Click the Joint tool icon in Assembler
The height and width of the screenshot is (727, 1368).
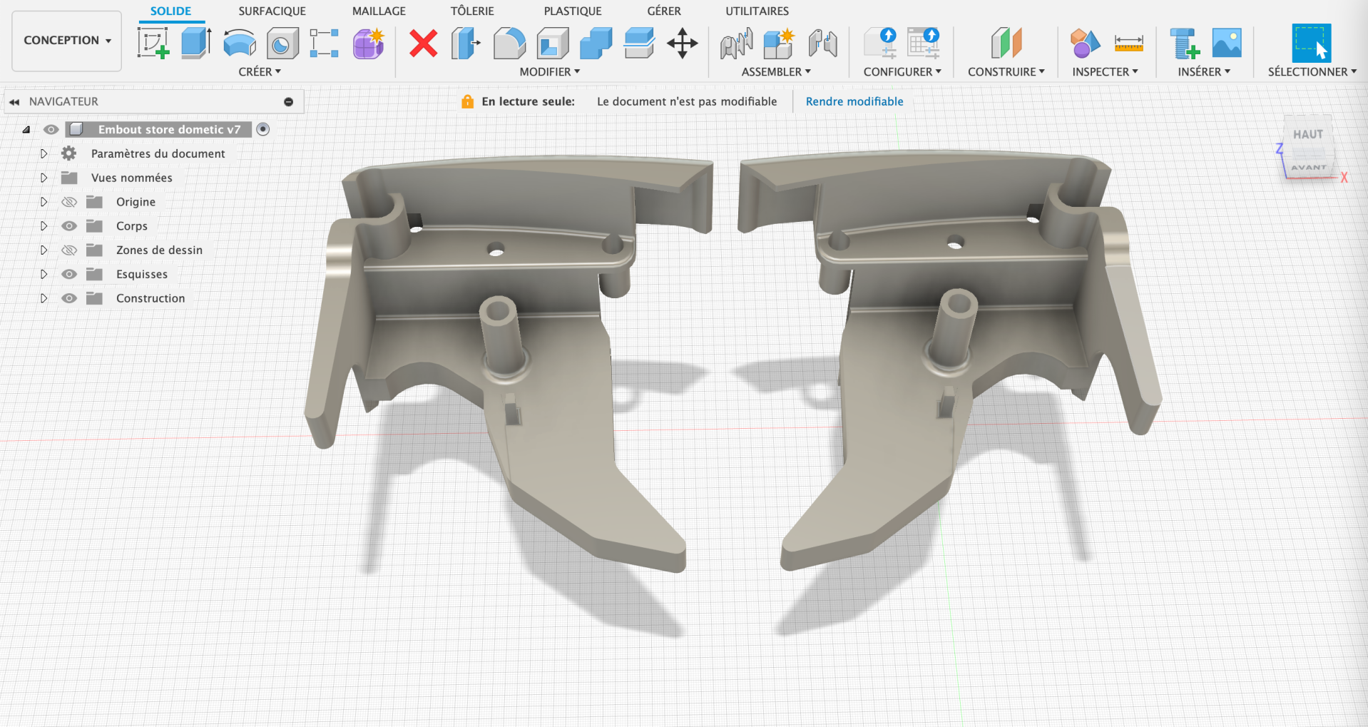pyautogui.click(x=736, y=43)
